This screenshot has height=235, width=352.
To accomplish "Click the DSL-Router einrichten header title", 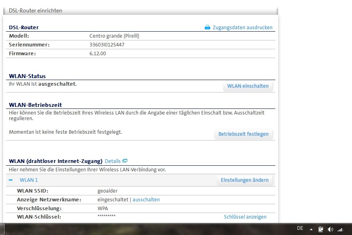I will coord(35,10).
